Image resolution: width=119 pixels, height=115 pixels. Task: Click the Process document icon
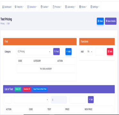tap(53, 7)
